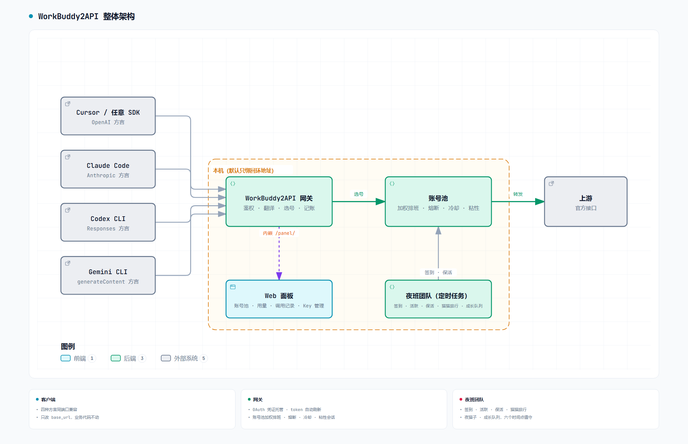Click the count badge 1 next to 前端
The width and height of the screenshot is (688, 444).
coord(92,358)
